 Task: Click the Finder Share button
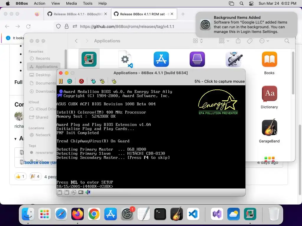(x=238, y=41)
